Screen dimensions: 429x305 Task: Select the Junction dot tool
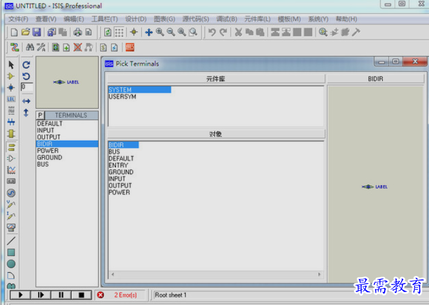point(11,88)
